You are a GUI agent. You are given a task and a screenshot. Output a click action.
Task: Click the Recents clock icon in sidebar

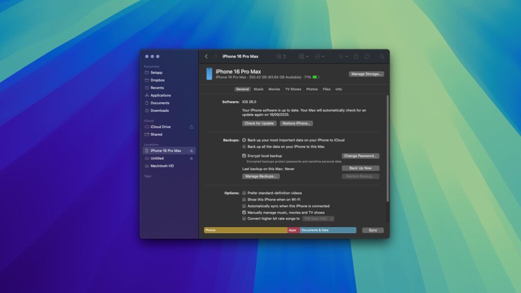pyautogui.click(x=147, y=87)
